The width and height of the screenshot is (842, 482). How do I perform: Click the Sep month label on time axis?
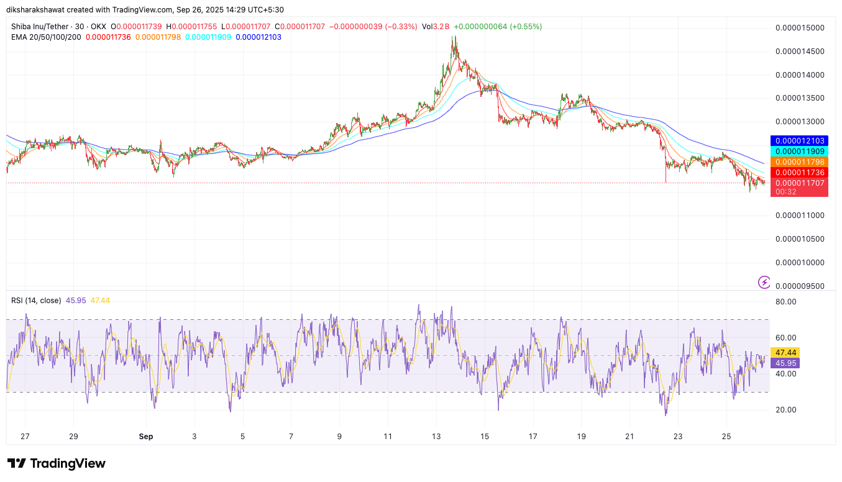[x=146, y=437]
